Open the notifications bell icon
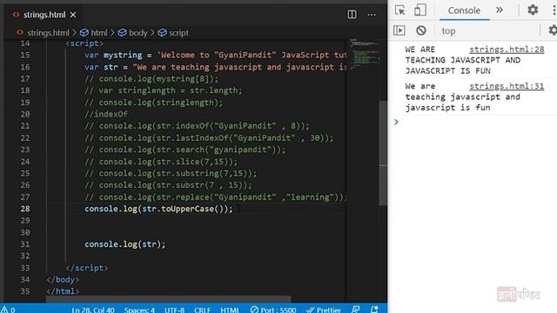This screenshot has width=557, height=313. (374, 310)
